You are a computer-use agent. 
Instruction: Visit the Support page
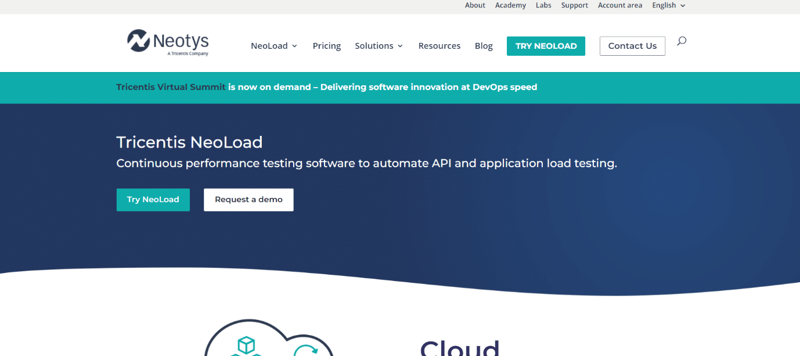(x=575, y=5)
